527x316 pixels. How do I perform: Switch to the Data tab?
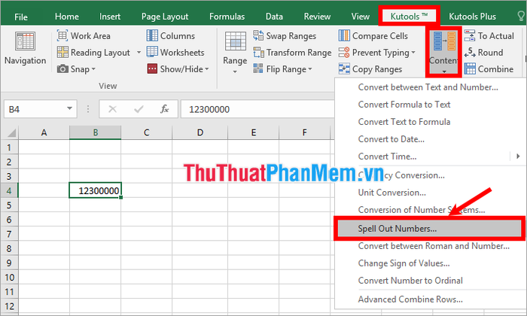click(274, 17)
